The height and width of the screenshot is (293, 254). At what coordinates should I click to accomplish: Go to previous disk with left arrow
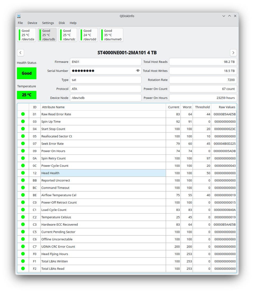pos(21,53)
